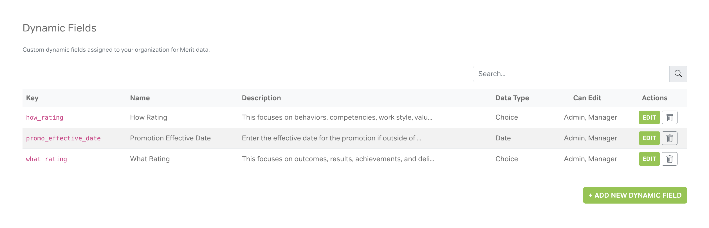Select the truncated How Rating description text

point(337,117)
